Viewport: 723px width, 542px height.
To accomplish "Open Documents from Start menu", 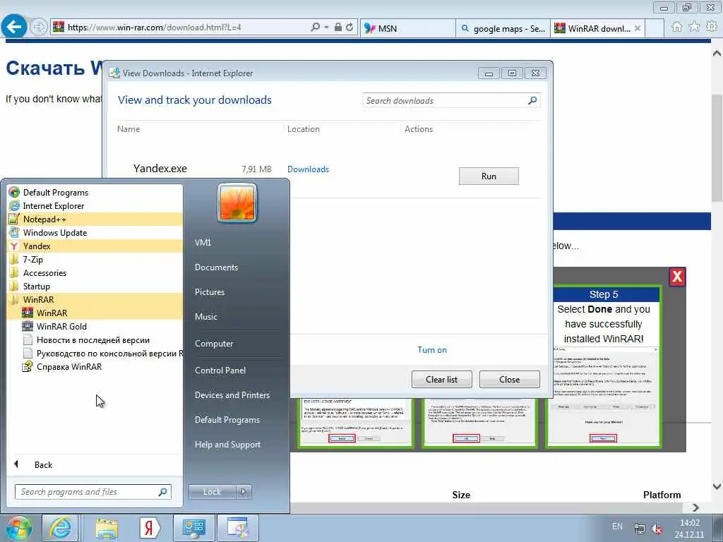I will click(216, 267).
